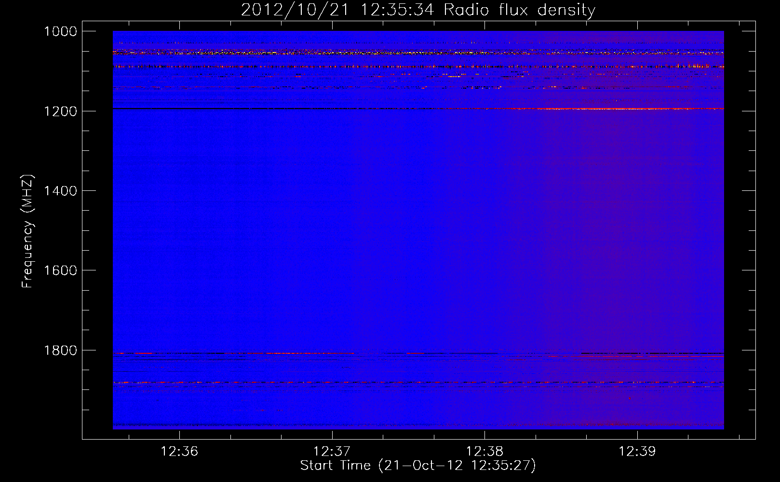
Task: Click the 12:36 time tick label
Action: pyautogui.click(x=179, y=452)
